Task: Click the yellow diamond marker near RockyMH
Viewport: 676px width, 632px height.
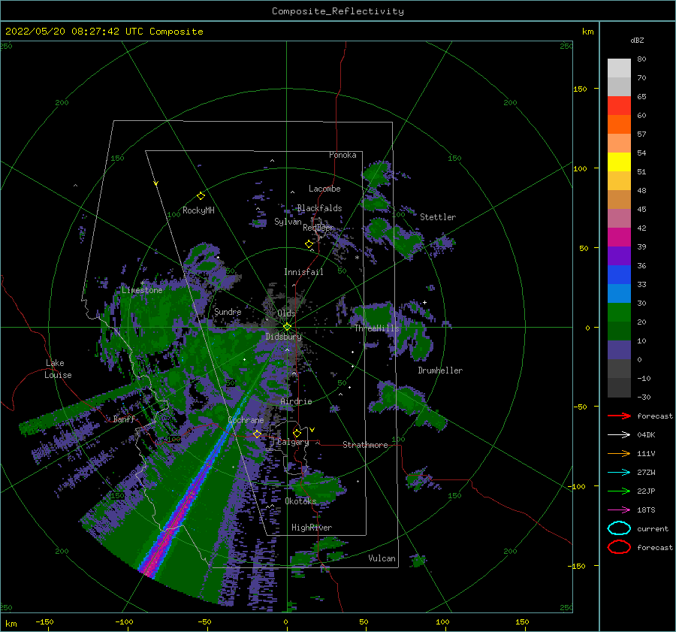Action: [201, 196]
